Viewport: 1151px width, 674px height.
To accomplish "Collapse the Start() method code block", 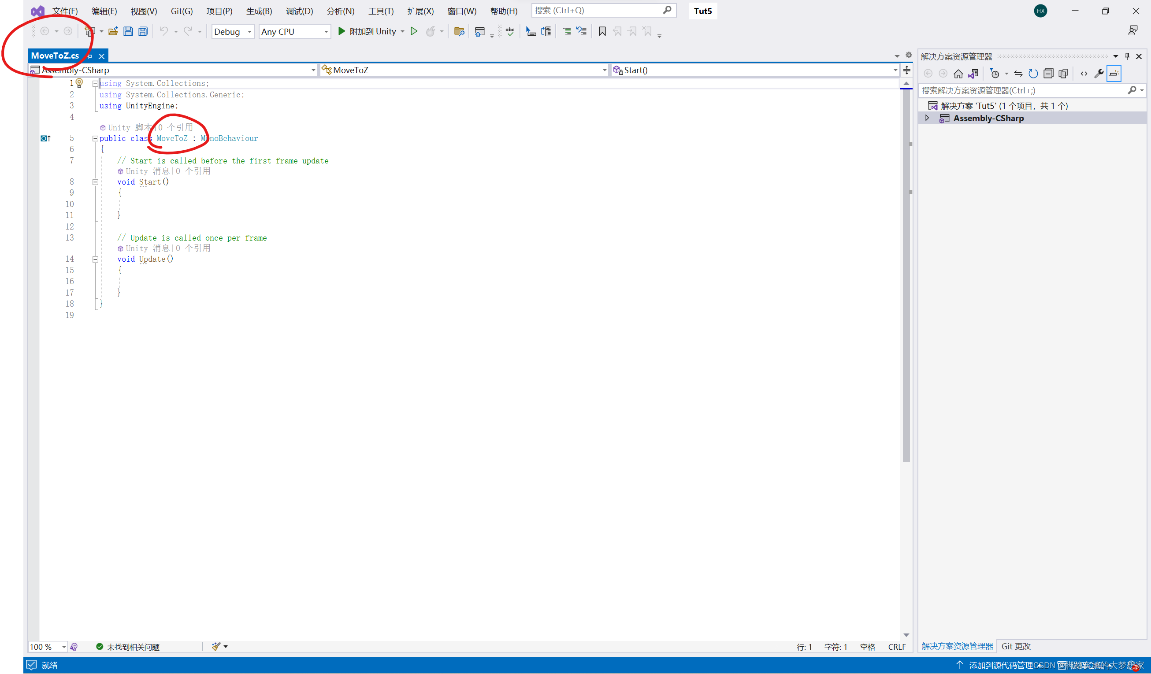I will (x=95, y=182).
